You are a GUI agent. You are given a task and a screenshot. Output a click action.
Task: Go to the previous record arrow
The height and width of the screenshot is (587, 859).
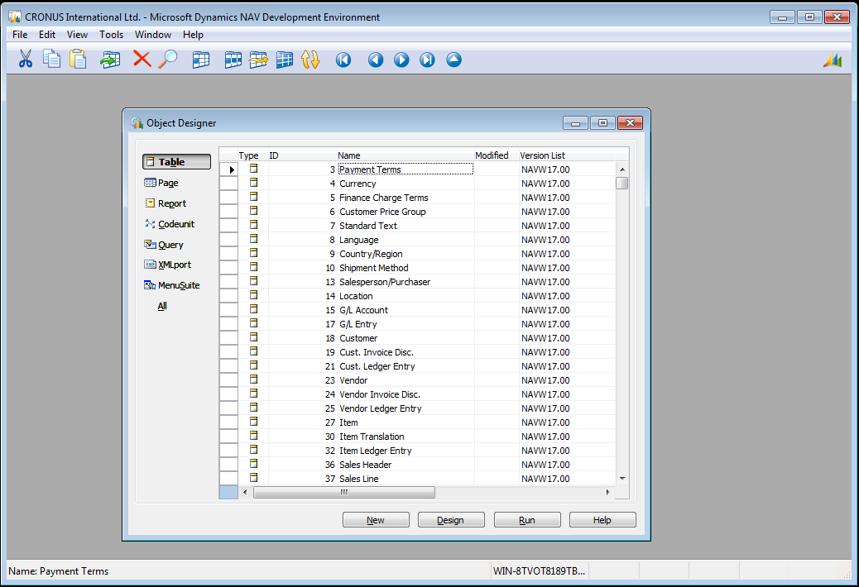(375, 60)
